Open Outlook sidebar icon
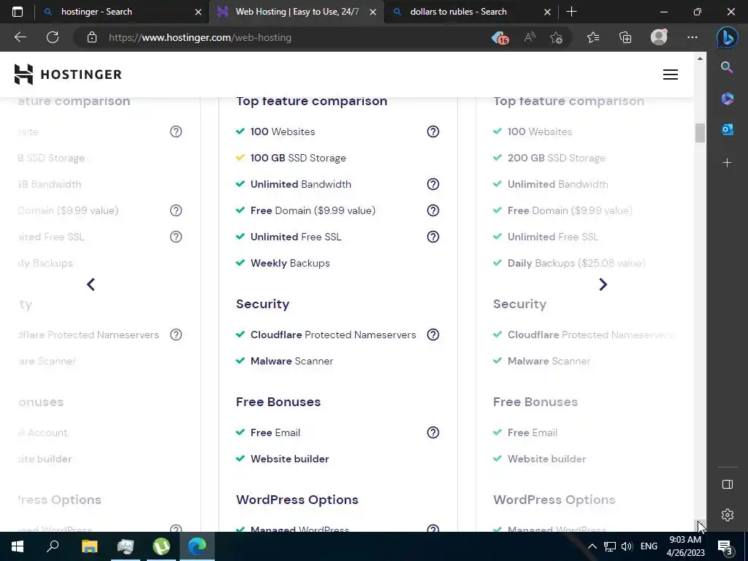The width and height of the screenshot is (748, 561). [727, 129]
